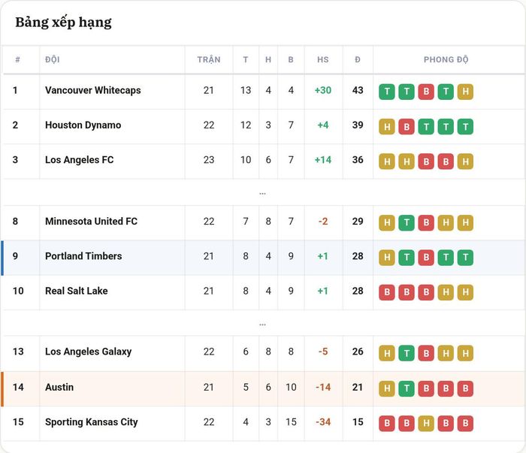The width and height of the screenshot is (526, 453).
Task: Click Austin's green T form badge
Action: [407, 388]
